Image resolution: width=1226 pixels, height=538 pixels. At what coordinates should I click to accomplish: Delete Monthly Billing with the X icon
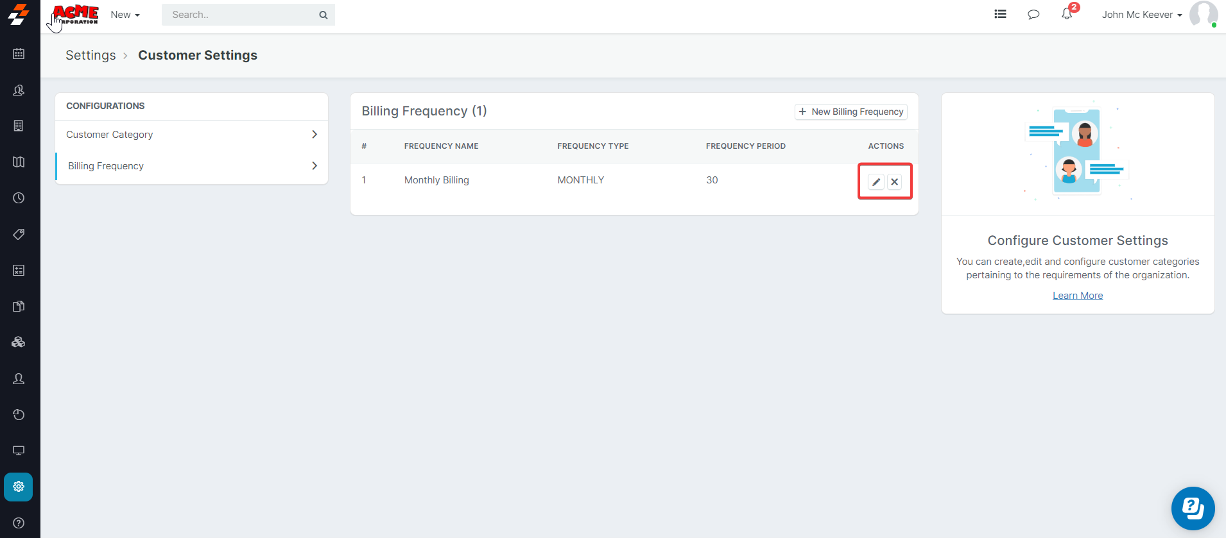[x=894, y=182]
